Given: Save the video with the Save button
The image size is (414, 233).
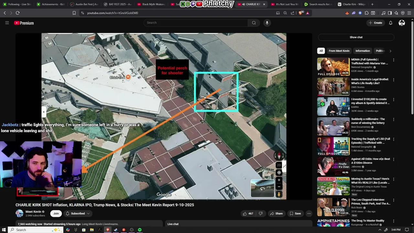Looking at the screenshot, I should (295, 214).
